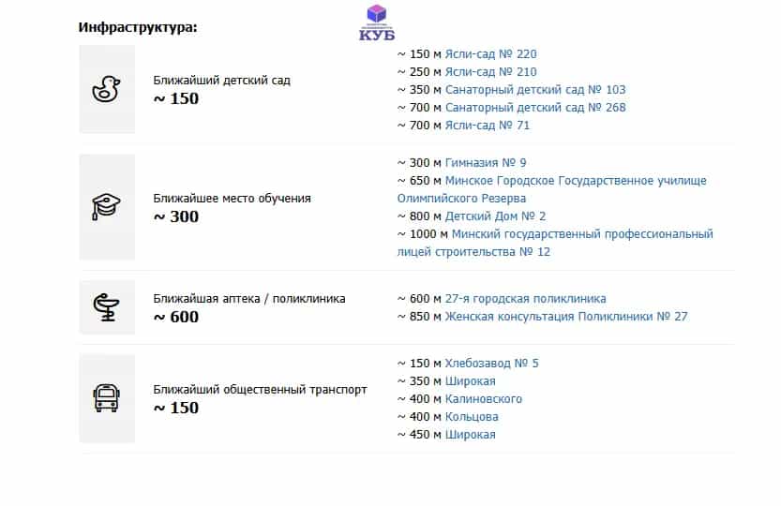Open the Калиновского stop link
This screenshot has width=781, height=506.
pyautogui.click(x=483, y=399)
